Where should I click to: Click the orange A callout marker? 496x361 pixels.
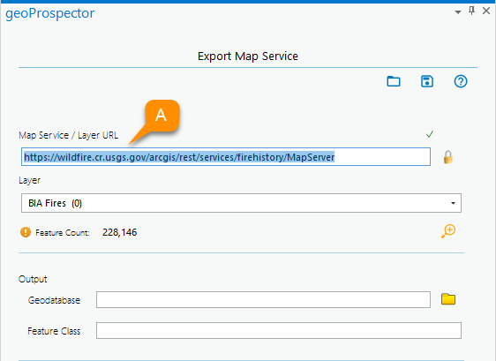click(x=162, y=116)
